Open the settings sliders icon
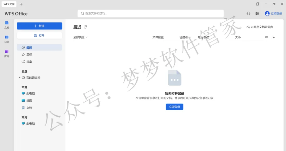 click(257, 13)
